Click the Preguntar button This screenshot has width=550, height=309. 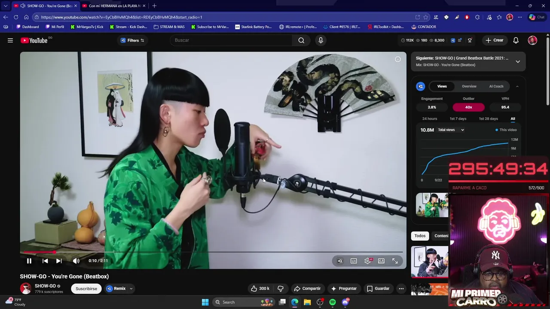pyautogui.click(x=344, y=289)
